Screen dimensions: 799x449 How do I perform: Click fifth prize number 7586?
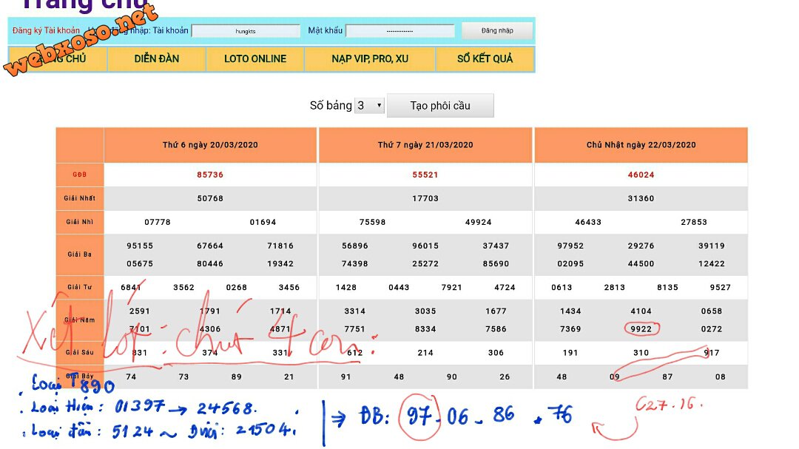496,329
